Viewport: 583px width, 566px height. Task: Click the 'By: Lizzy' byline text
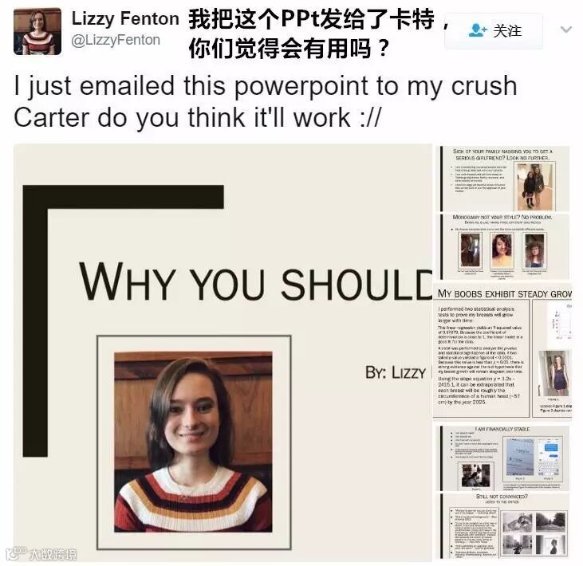coord(396,373)
